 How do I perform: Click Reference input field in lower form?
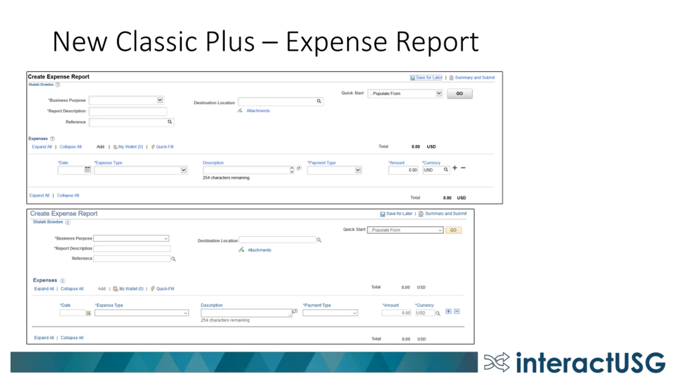point(132,259)
